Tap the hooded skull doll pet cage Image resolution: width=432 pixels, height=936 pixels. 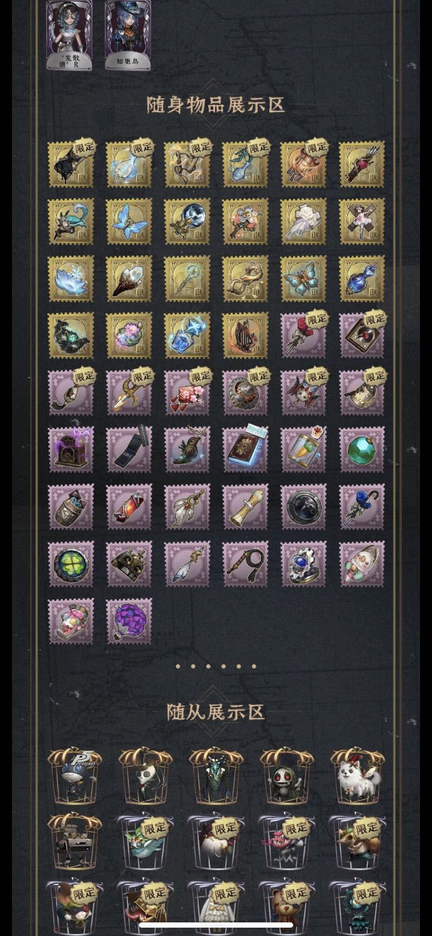(287, 776)
